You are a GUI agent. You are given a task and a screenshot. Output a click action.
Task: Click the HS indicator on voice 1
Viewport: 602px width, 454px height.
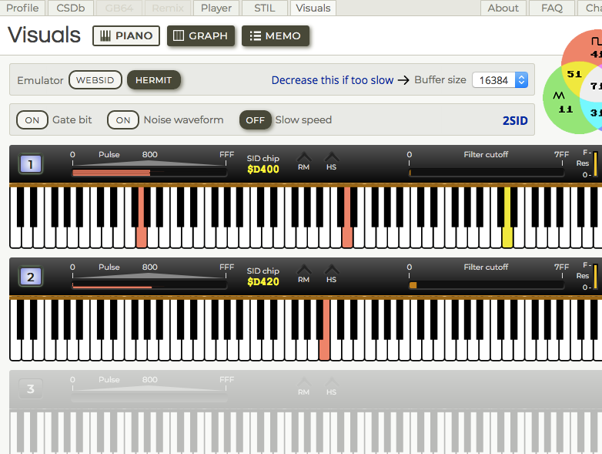tap(331, 162)
